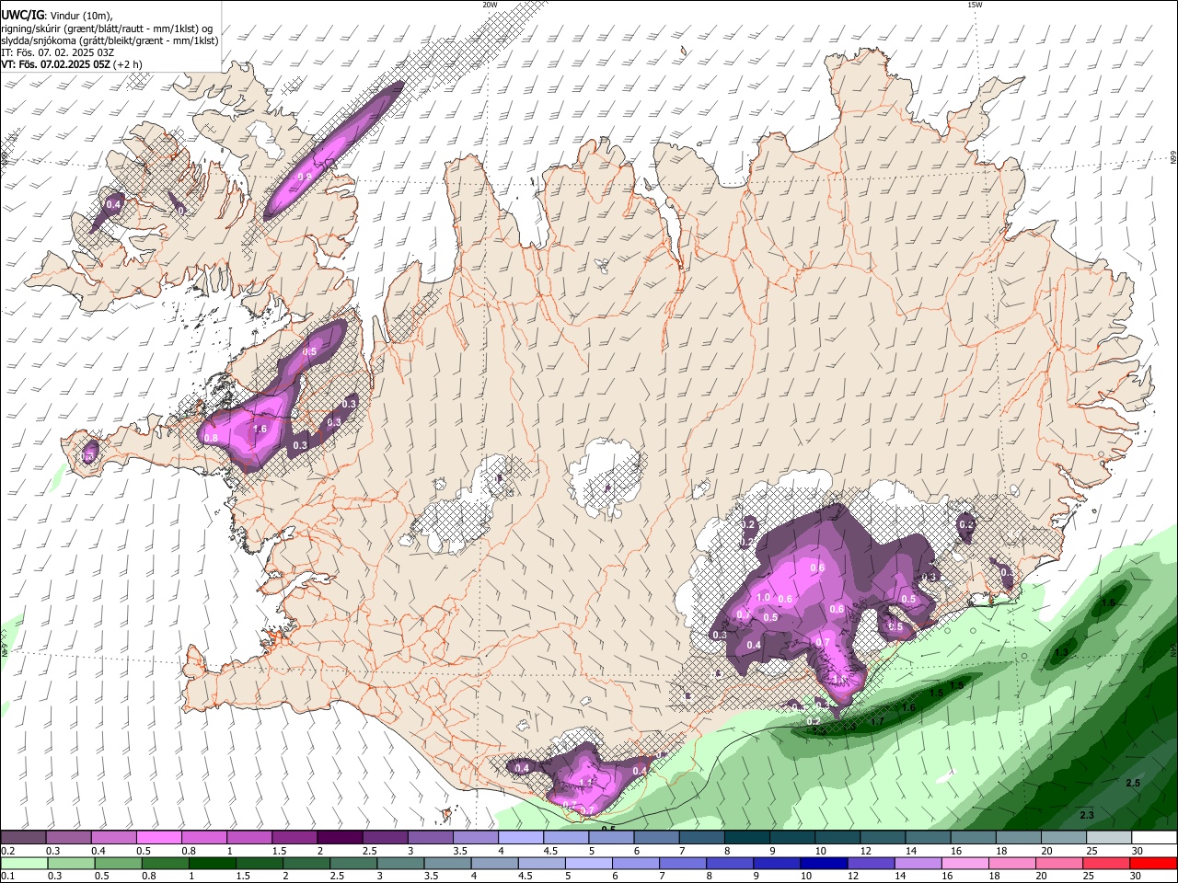Click the white 30 swatch in top legend row
1178x883 pixels.
click(x=1155, y=838)
